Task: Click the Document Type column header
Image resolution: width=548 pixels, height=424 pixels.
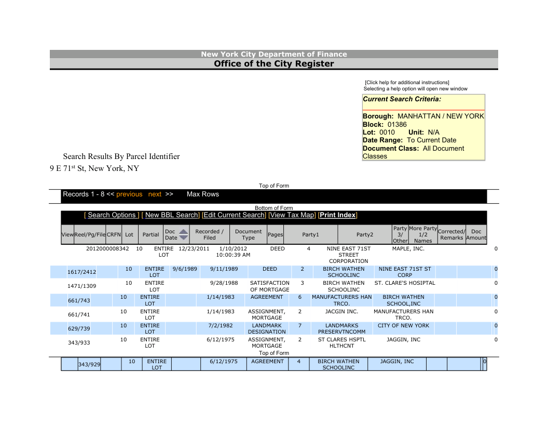Action: tap(248, 235)
